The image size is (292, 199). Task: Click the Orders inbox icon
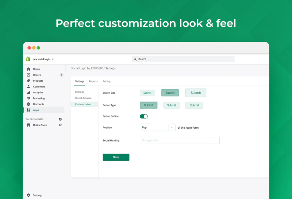click(28, 75)
